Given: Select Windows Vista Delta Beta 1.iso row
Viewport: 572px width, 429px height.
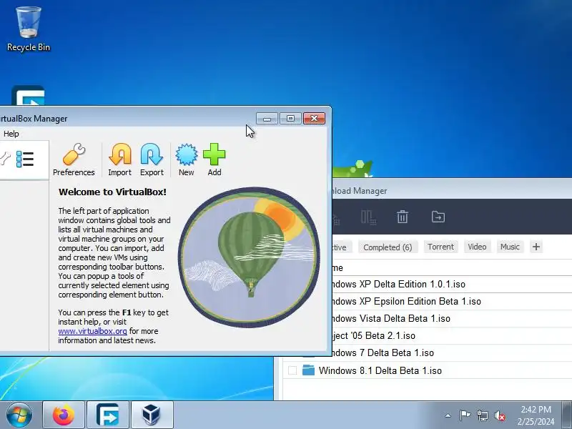Looking at the screenshot, I should (452, 318).
